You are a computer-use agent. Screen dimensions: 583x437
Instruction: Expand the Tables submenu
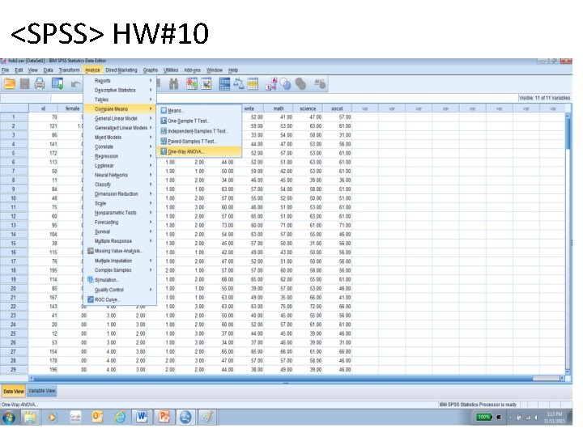(120, 100)
